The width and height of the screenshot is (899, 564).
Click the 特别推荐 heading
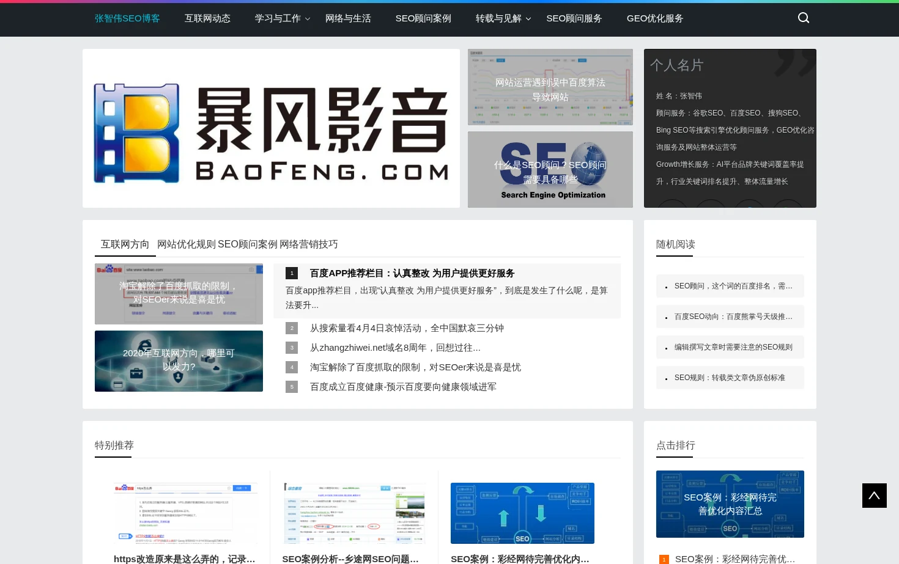coord(114,445)
